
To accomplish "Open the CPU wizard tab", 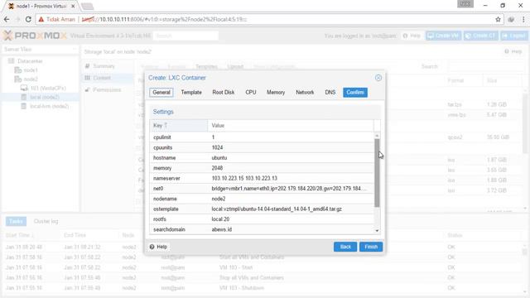I will pos(251,92).
